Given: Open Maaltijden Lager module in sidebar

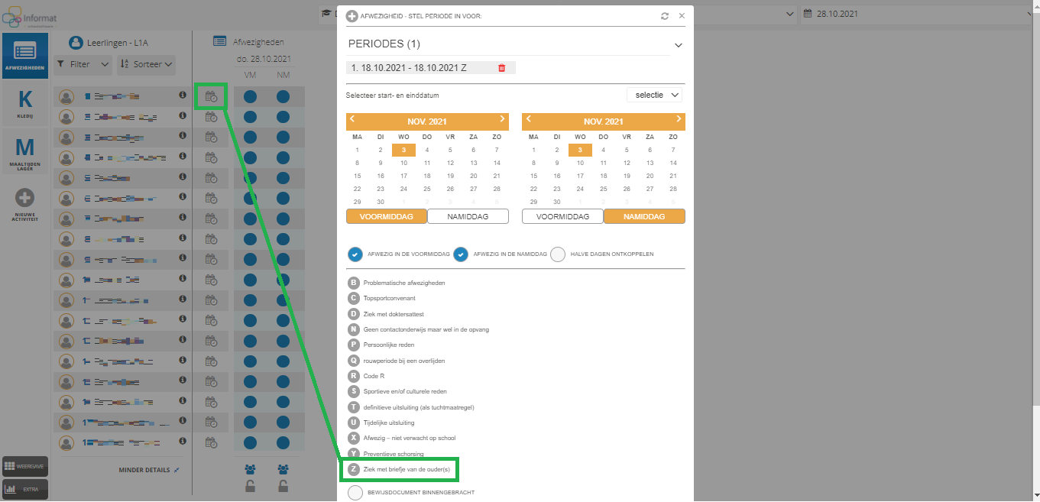Looking at the screenshot, I should [25, 152].
